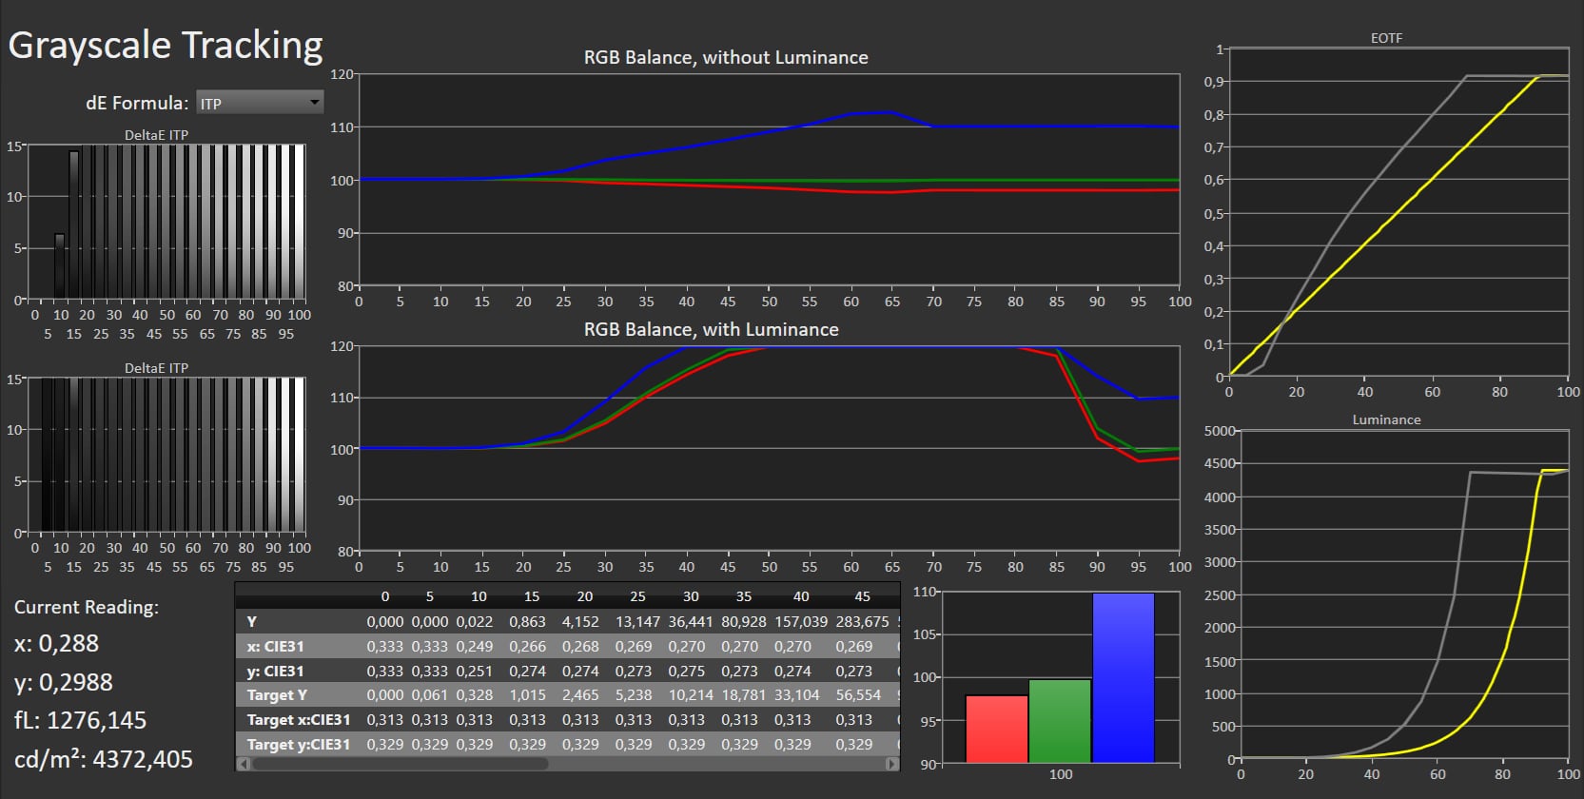Select the Y value 4,152 cell
This screenshot has height=799, width=1584.
click(x=580, y=622)
